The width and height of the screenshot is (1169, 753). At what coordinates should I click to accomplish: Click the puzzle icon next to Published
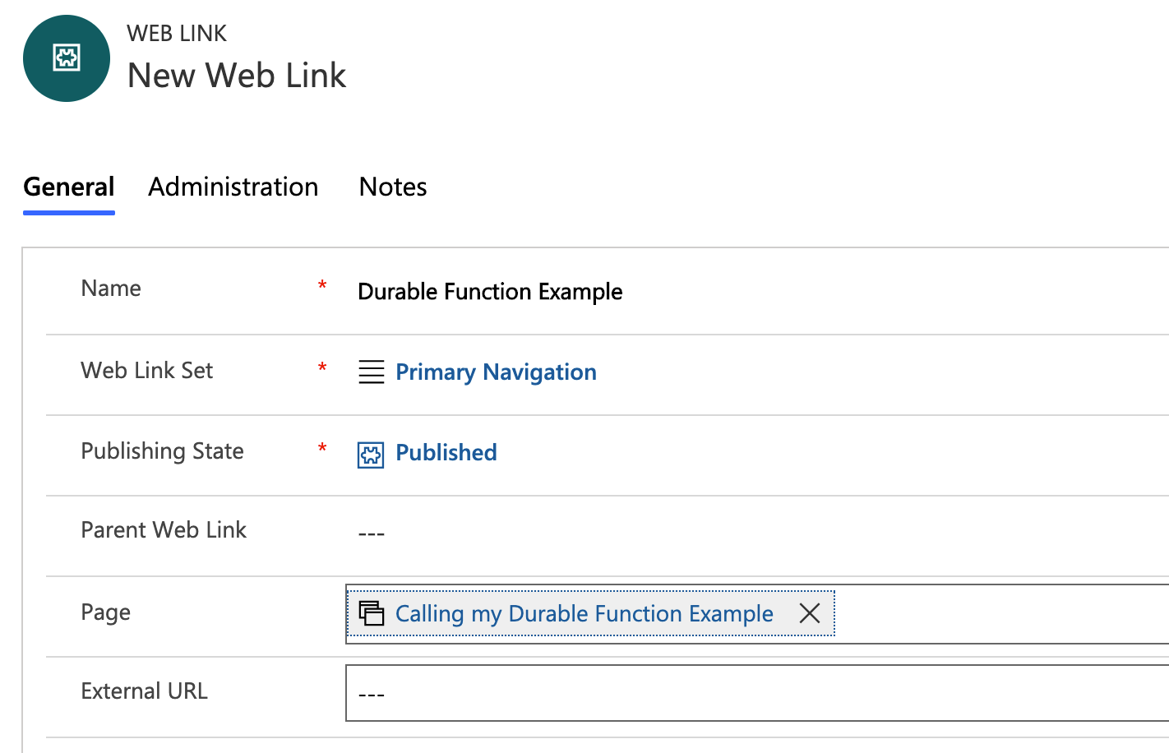(371, 455)
